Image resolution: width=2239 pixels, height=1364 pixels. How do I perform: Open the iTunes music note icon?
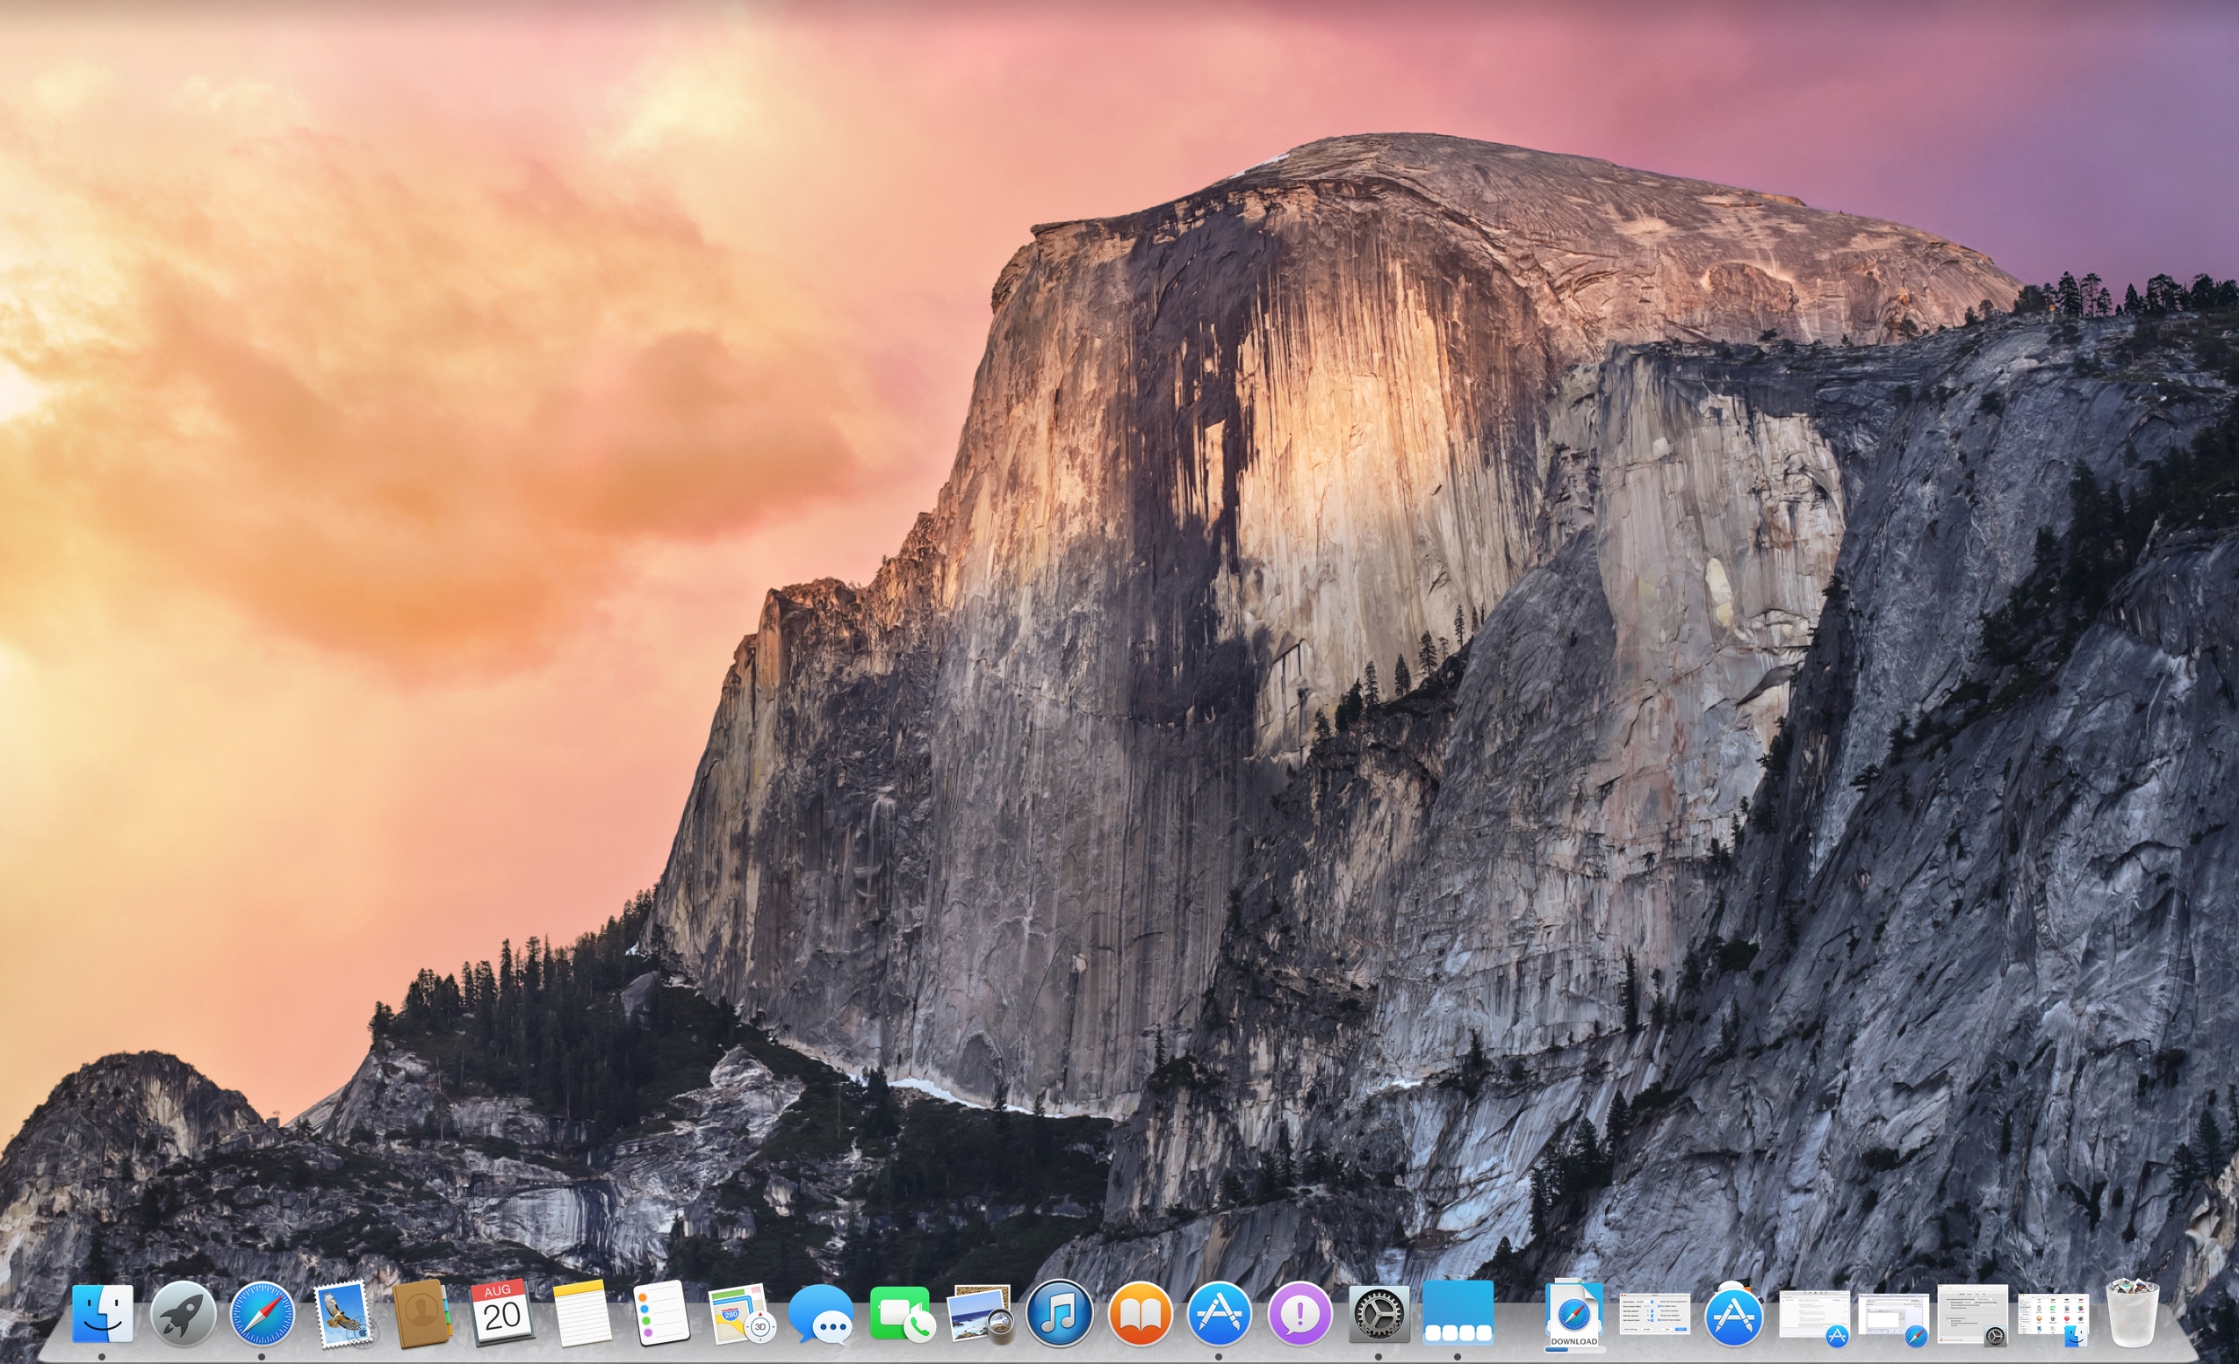coord(1059,1313)
